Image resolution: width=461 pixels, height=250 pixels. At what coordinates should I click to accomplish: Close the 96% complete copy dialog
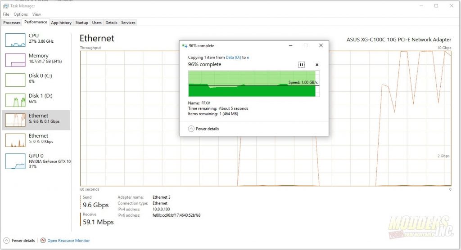point(321,45)
